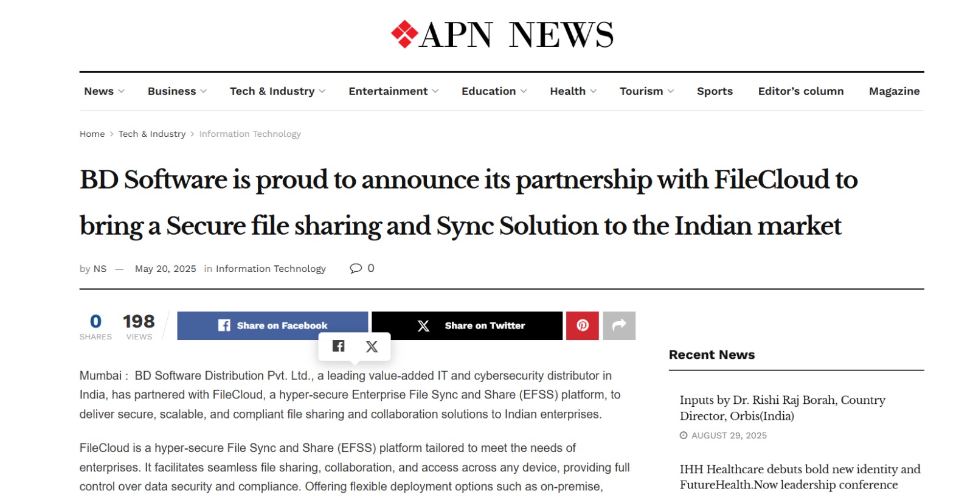The height and width of the screenshot is (500, 973).
Task: Open Information Technology category in byline
Action: point(271,269)
